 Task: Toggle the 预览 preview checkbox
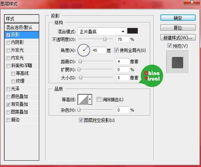(169, 46)
